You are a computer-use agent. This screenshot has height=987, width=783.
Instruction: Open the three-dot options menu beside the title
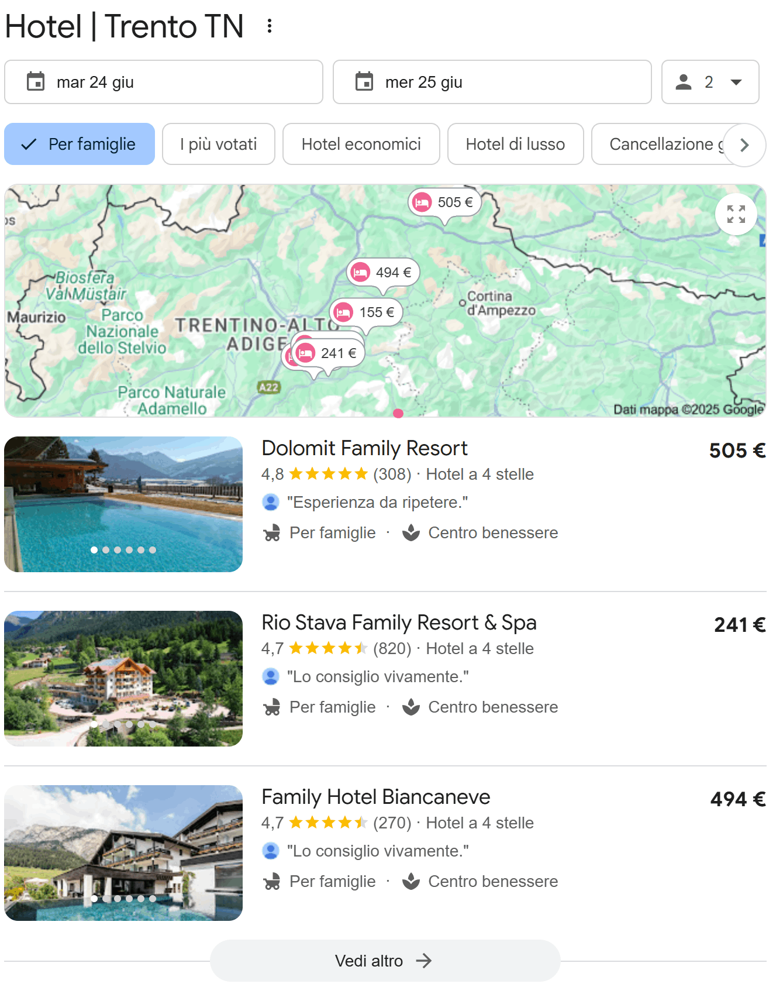269,26
